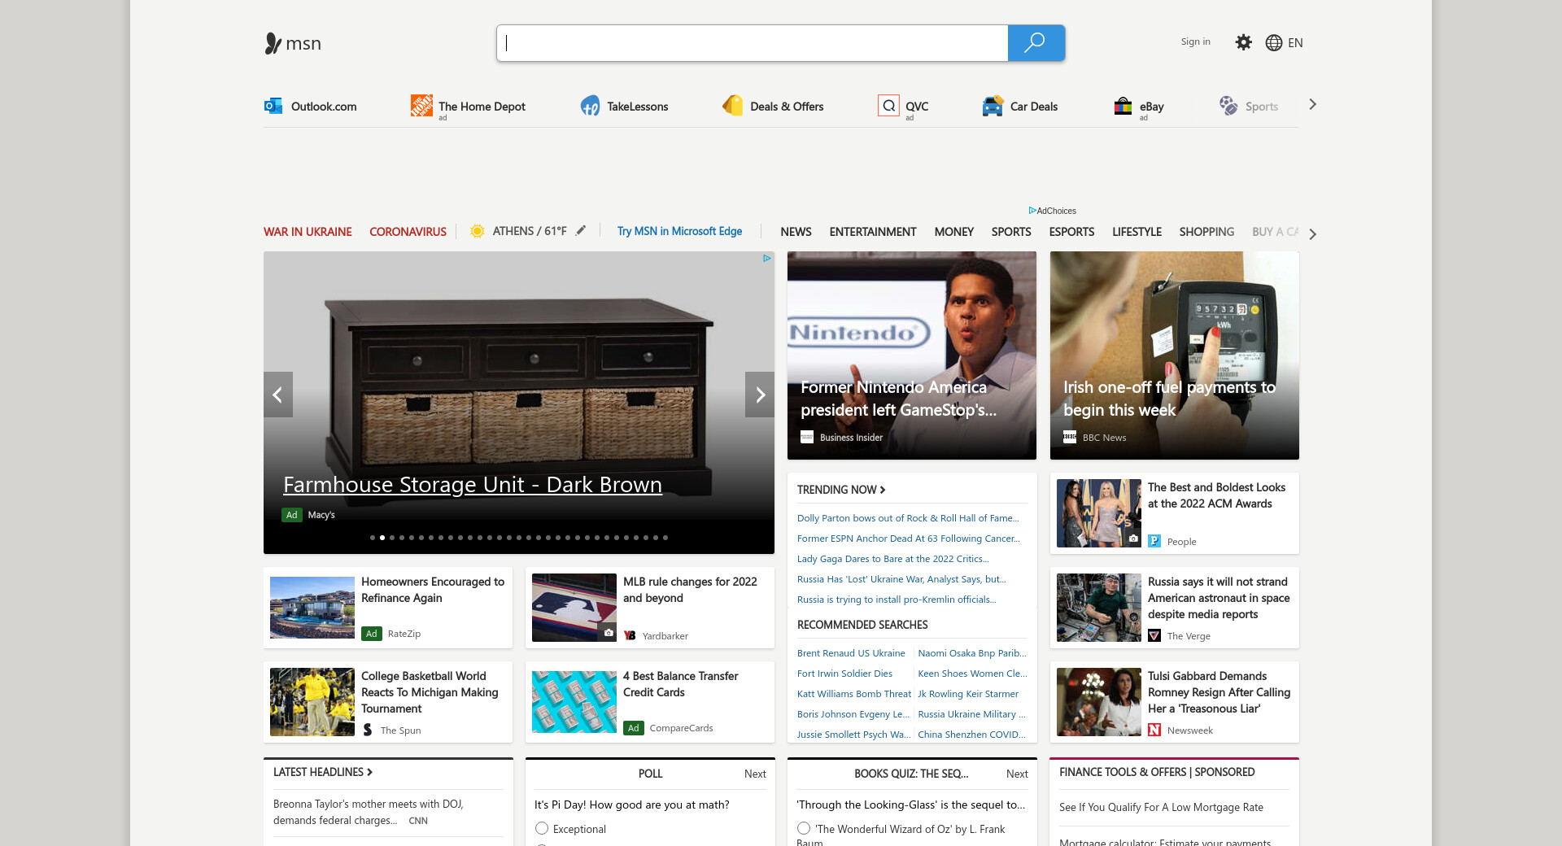The width and height of the screenshot is (1562, 846).
Task: Open the settings gear icon
Action: [x=1243, y=42]
